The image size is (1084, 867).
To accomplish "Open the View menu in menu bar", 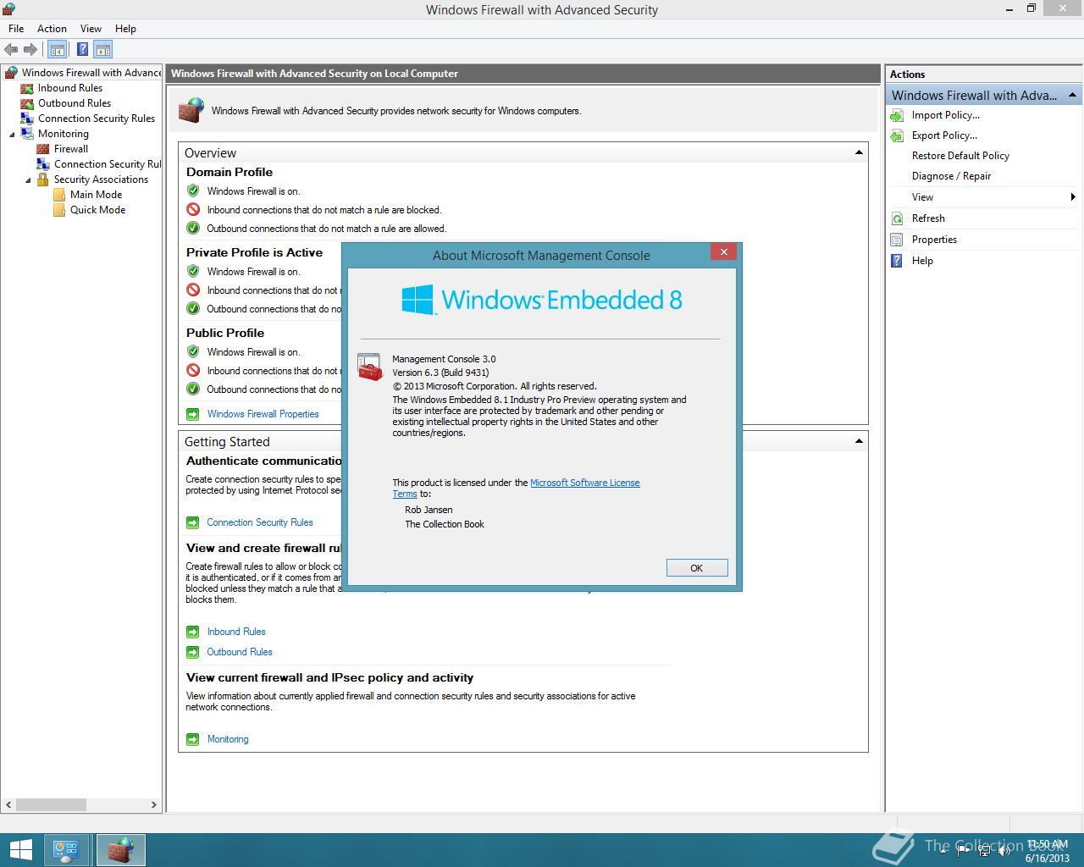I will (91, 28).
